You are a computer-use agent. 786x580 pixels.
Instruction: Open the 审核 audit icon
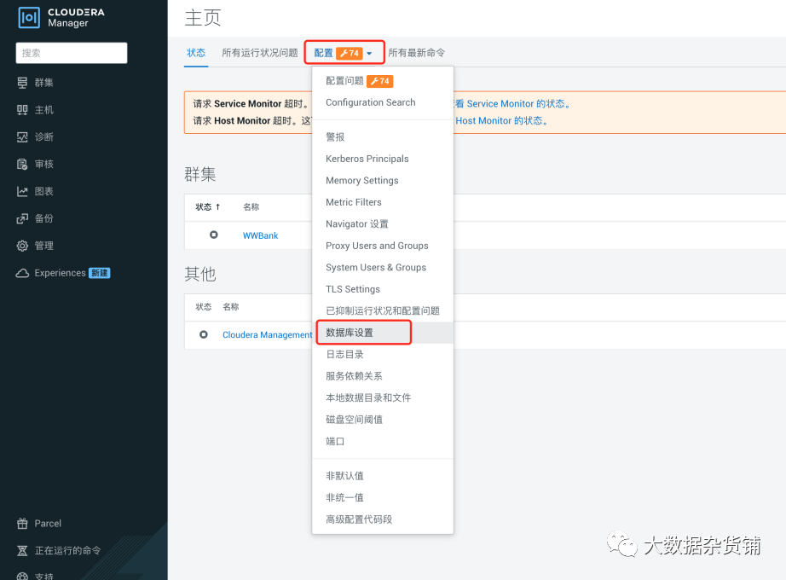[22, 164]
